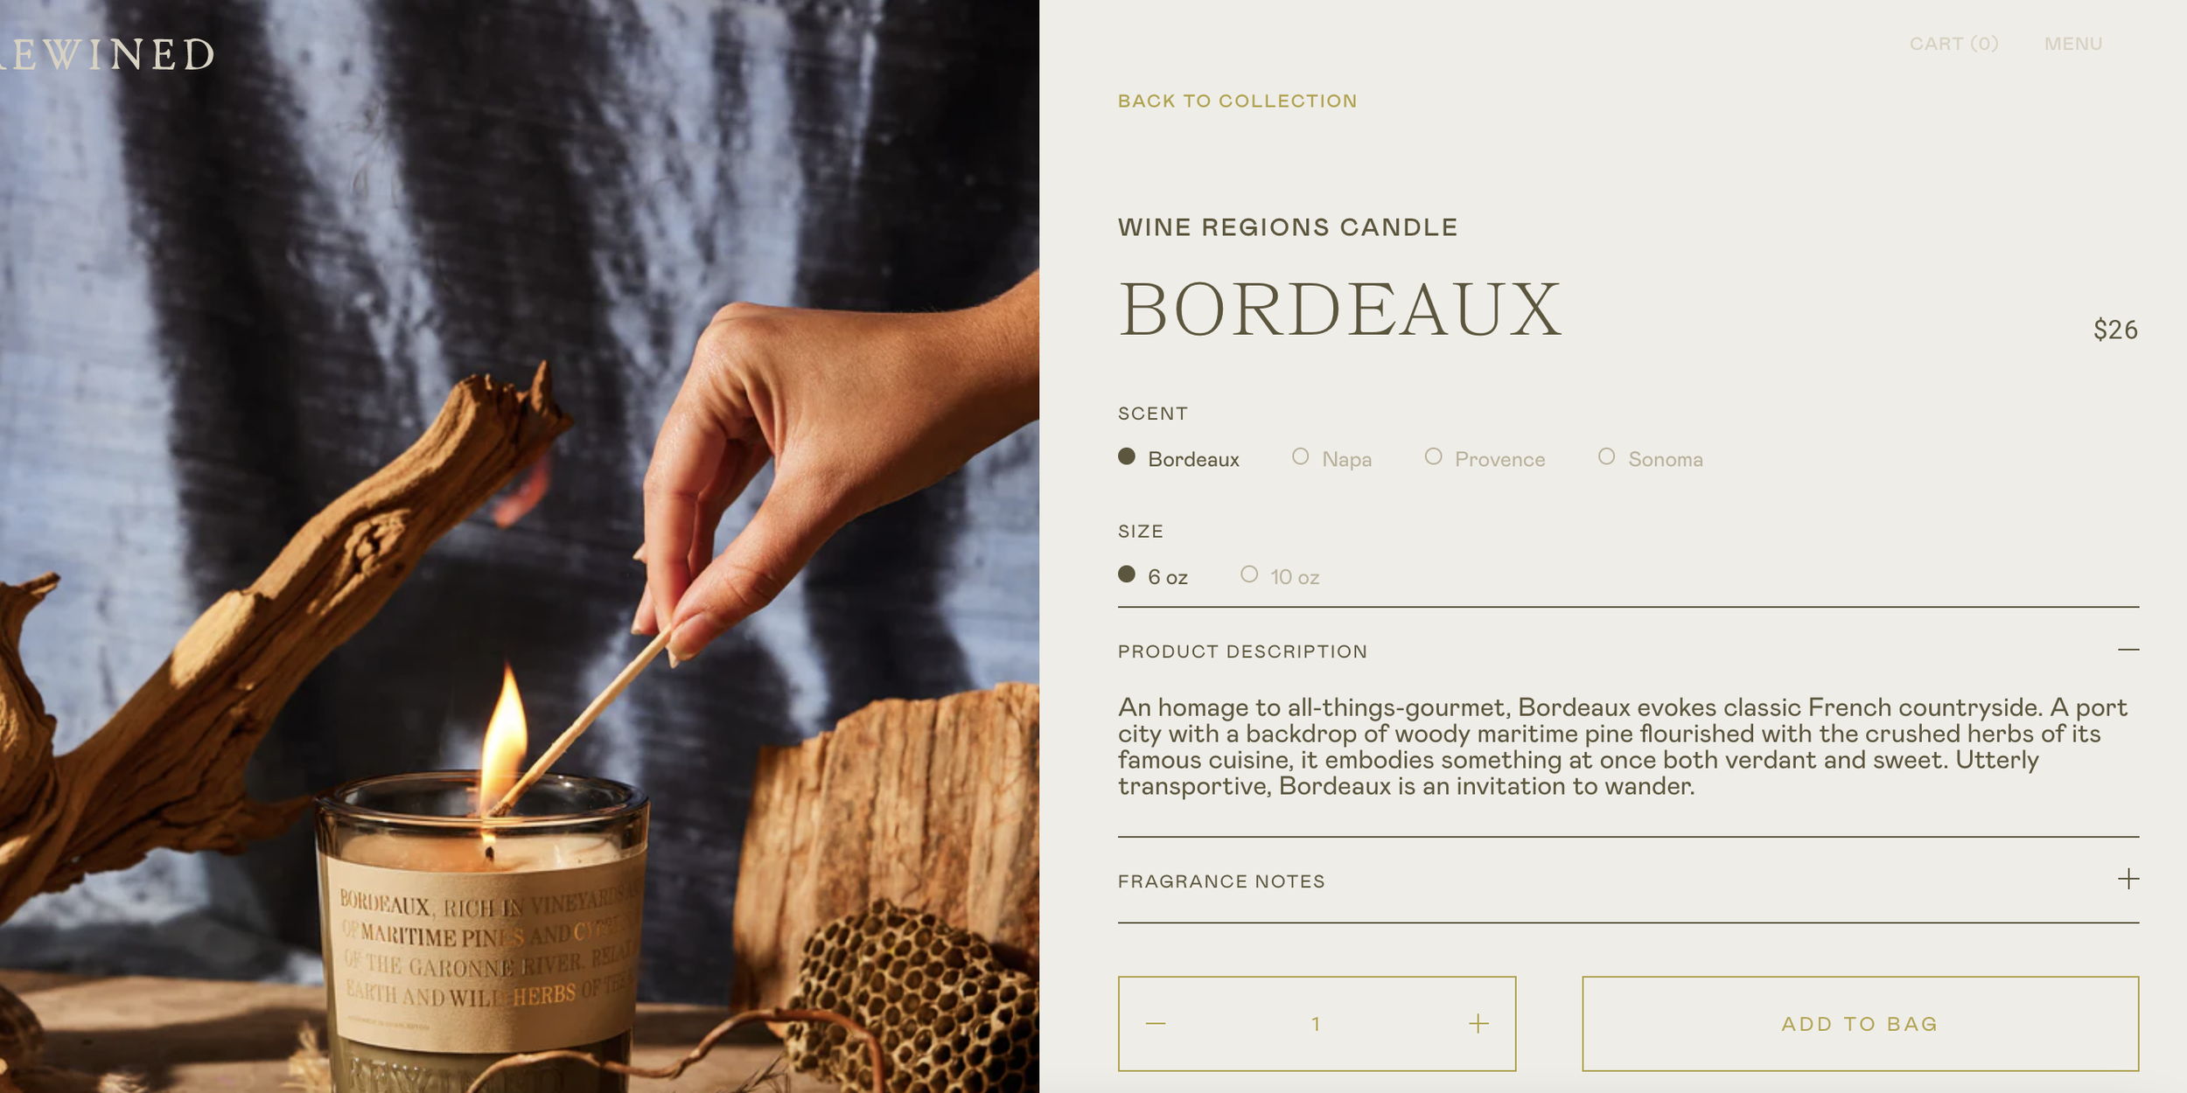Expand Fragrance Notes with the plus icon
Screen dimensions: 2187x1093
(2128, 879)
